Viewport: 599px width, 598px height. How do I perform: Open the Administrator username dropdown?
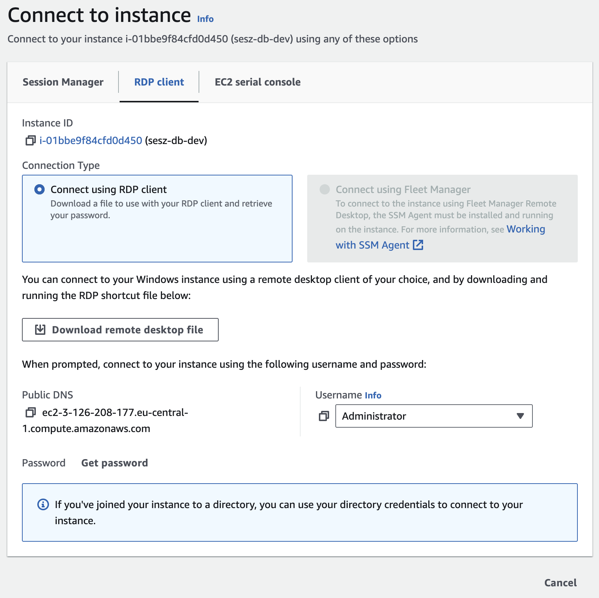pos(520,416)
